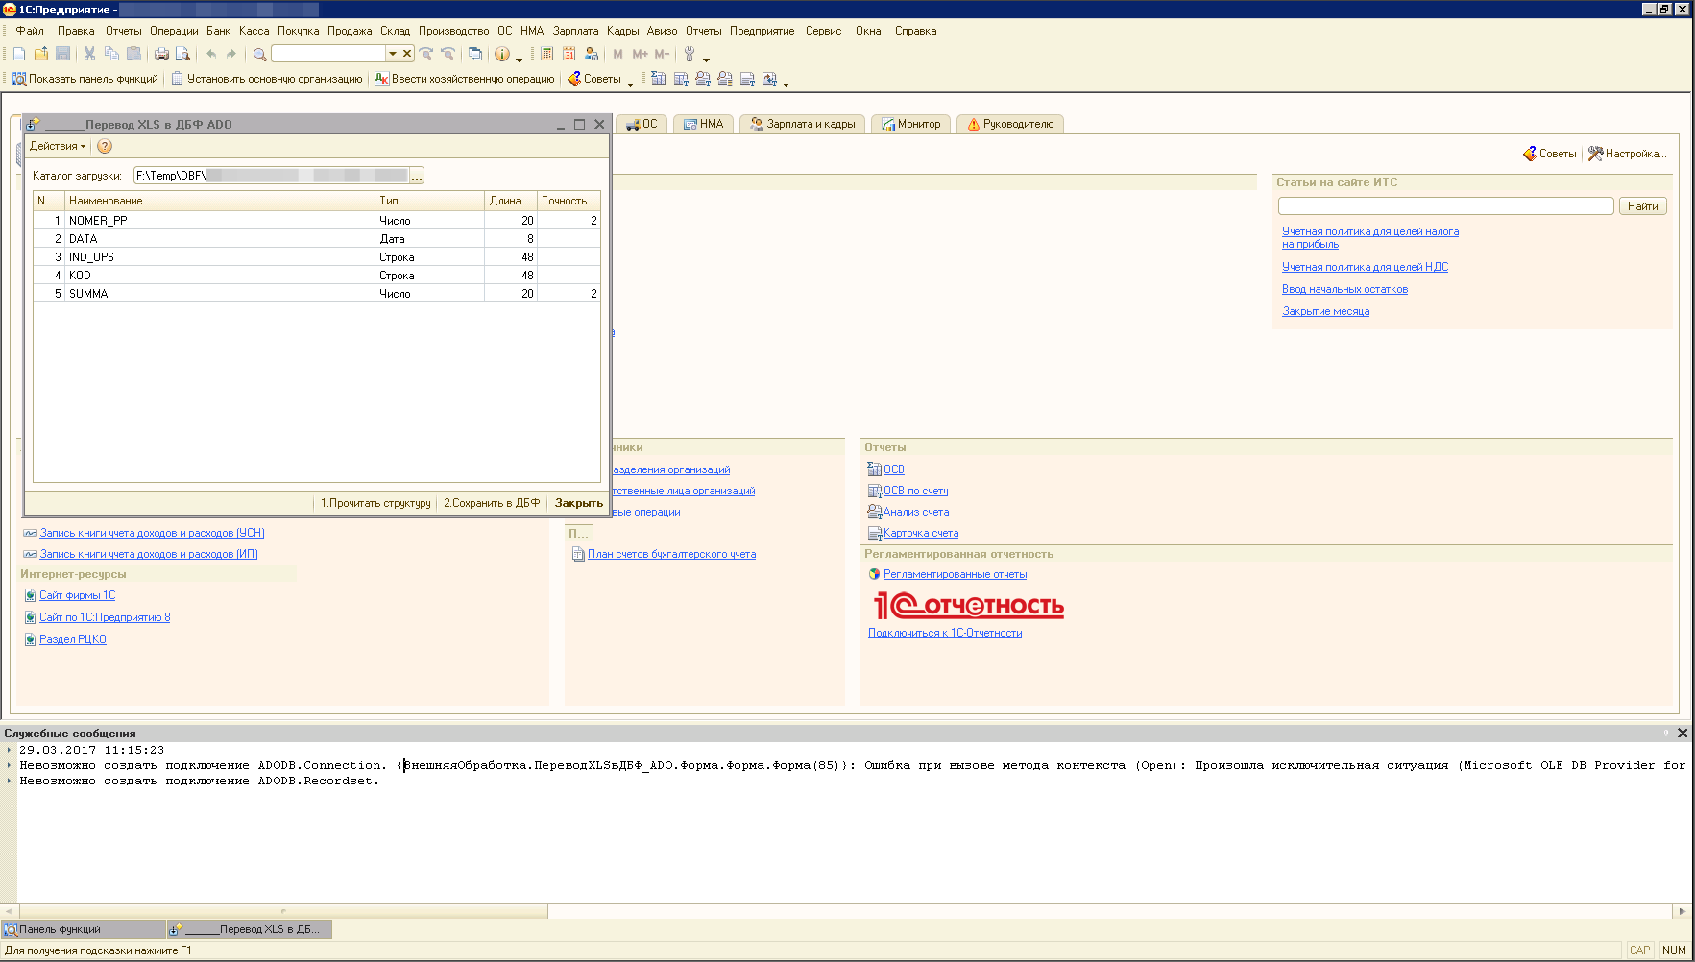Screen dimensions: 1695x962
Task: Open the Файл menu
Action: [30, 31]
